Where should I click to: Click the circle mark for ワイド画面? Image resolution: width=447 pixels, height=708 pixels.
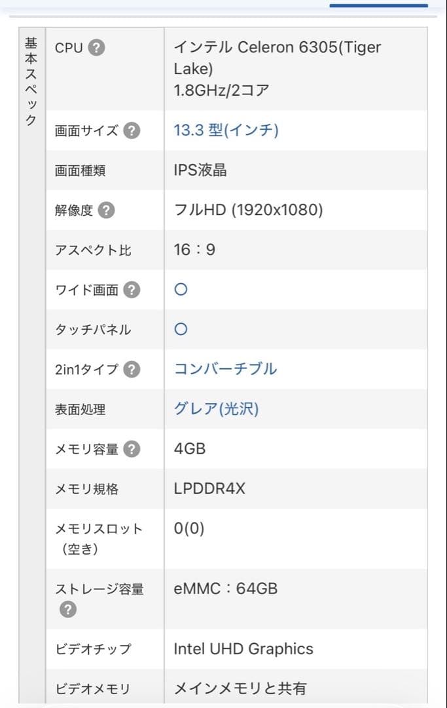pyautogui.click(x=179, y=288)
